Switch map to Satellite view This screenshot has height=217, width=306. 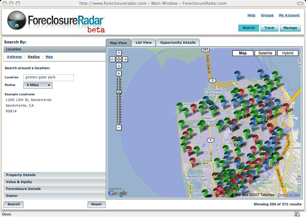coord(265,53)
